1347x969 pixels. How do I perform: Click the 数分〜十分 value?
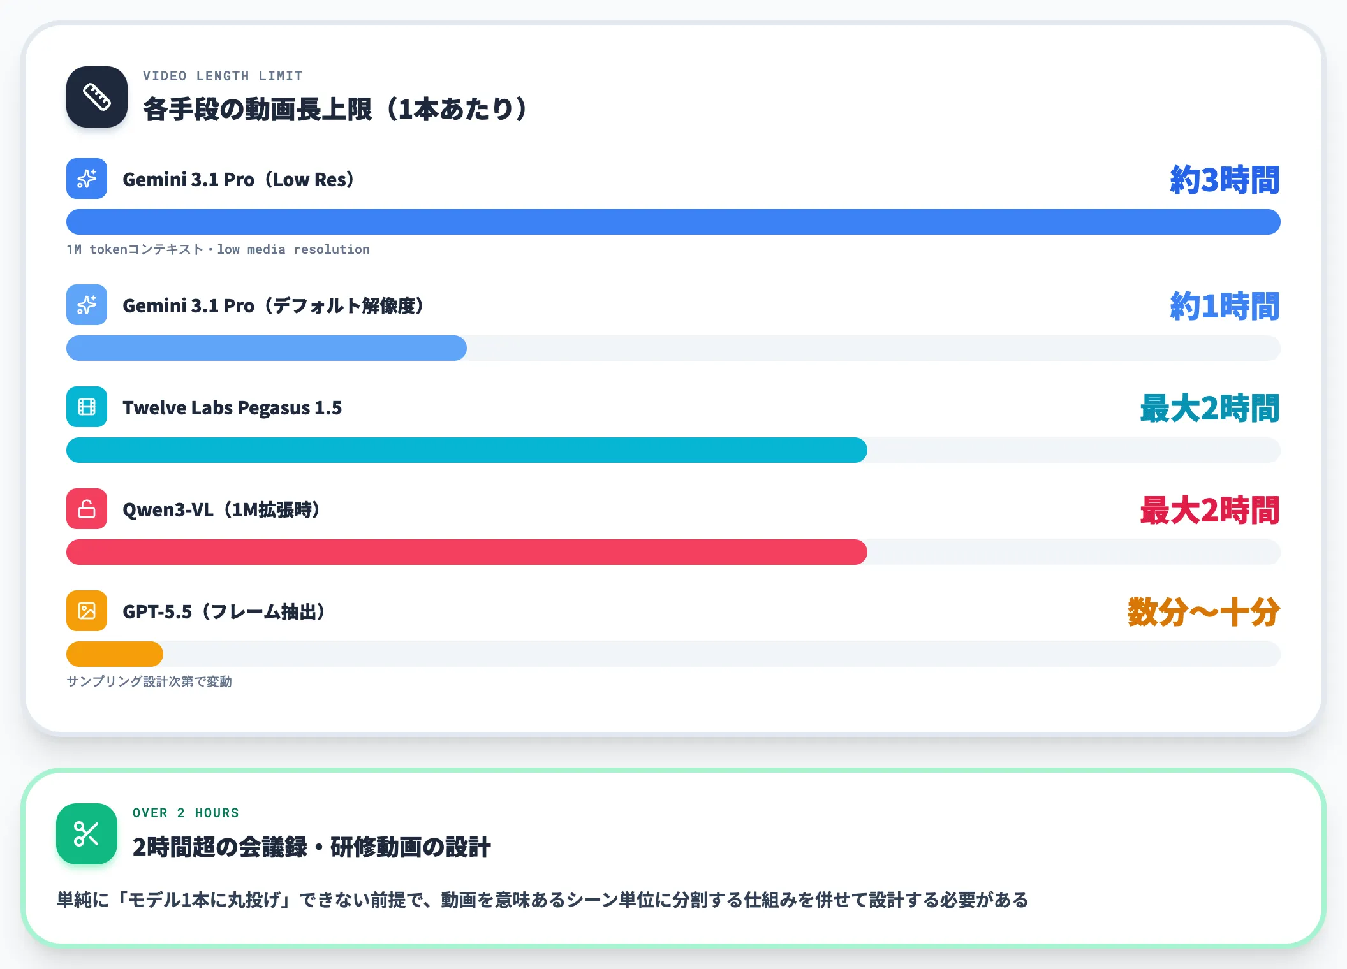coord(1203,612)
